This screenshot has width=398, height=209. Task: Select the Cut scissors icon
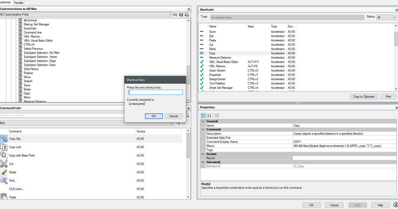pyautogui.click(x=4, y=164)
